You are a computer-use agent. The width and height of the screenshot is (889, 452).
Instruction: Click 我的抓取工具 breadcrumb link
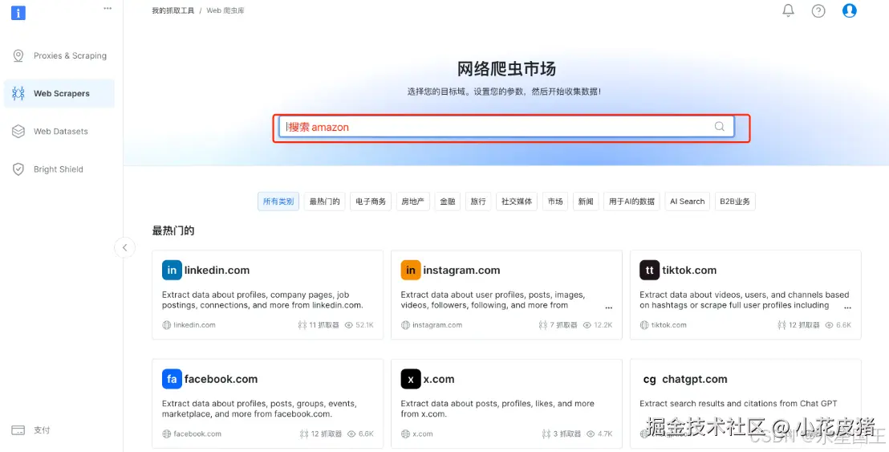173,10
